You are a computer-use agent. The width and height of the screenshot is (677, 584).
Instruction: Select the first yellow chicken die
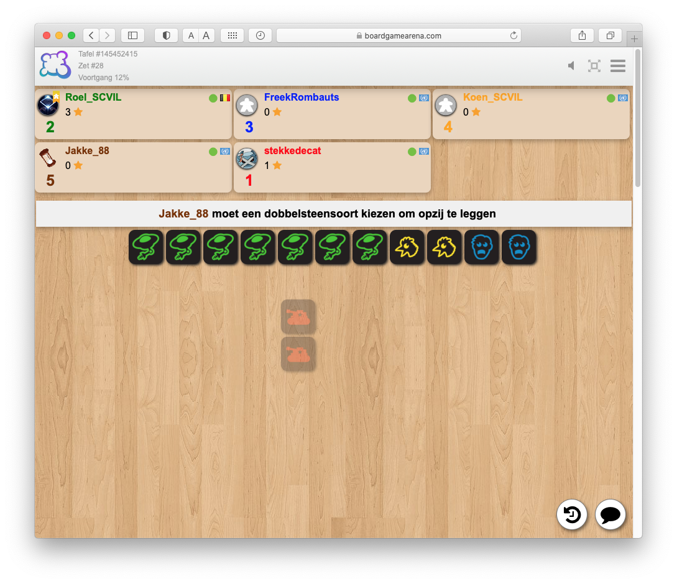click(407, 247)
